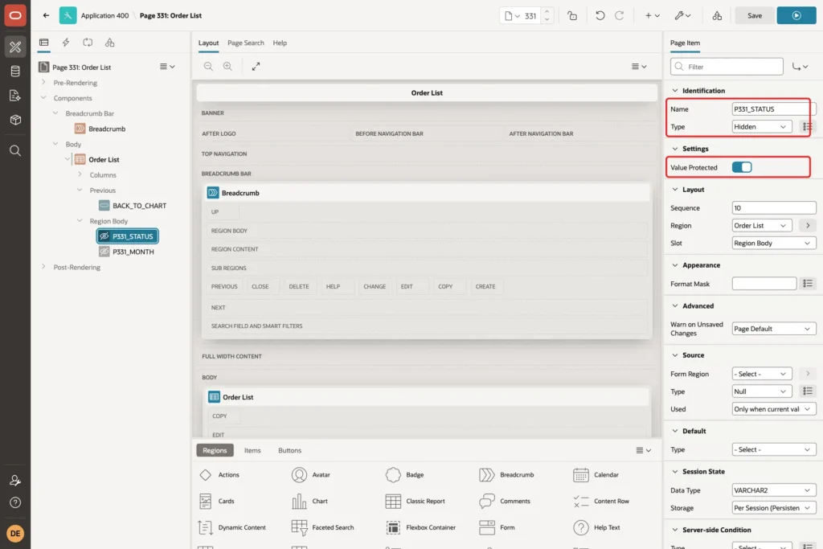
Task: Switch to the Shared Components tab icon in tree
Action: click(x=109, y=43)
